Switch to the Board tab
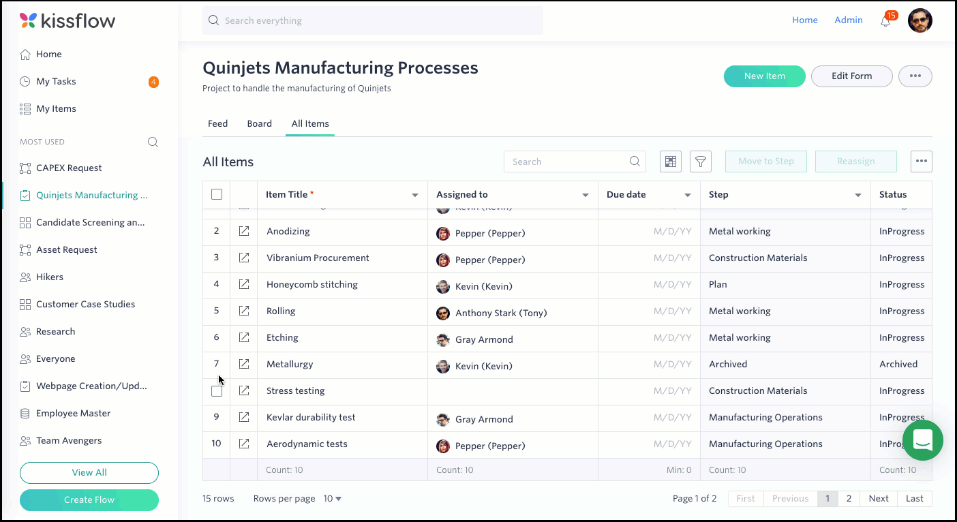 pyautogui.click(x=260, y=123)
